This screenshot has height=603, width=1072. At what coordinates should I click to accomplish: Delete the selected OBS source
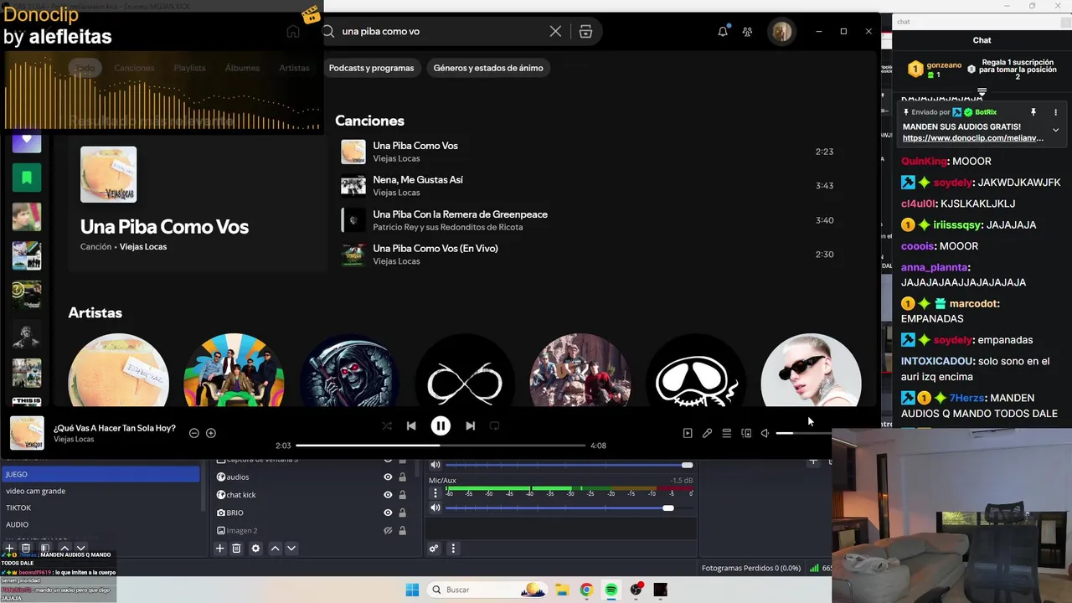[x=236, y=549]
